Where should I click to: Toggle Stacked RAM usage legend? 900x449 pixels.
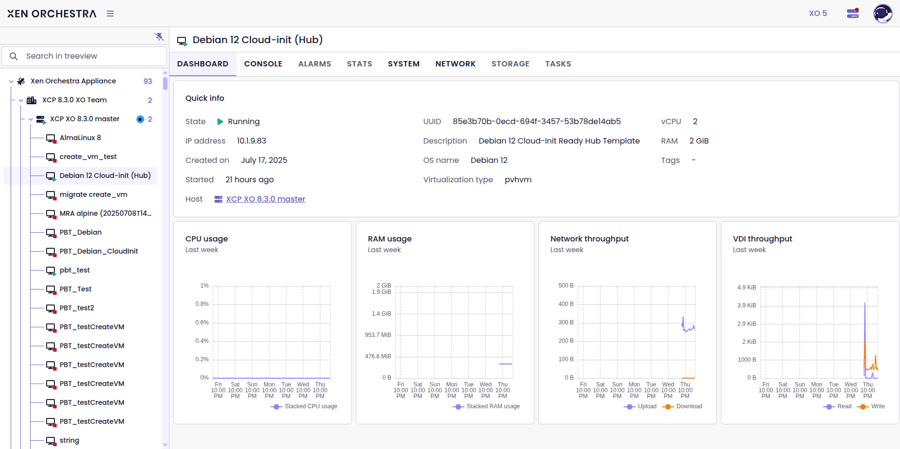(486, 407)
